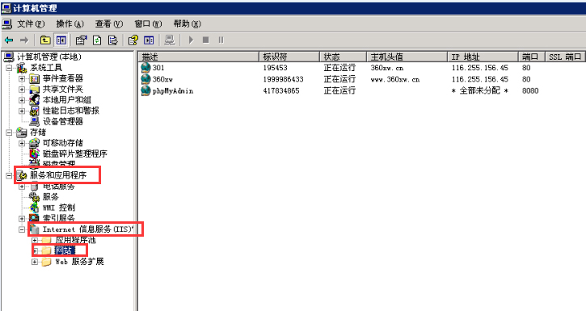Click the 服务 gears icon

(35, 196)
